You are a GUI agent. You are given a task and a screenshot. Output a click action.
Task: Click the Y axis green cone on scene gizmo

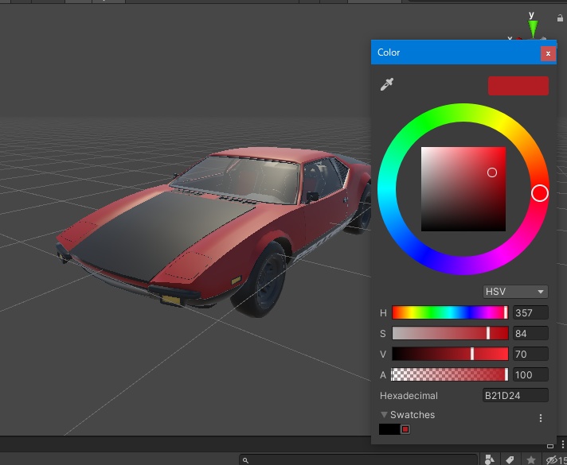533,28
